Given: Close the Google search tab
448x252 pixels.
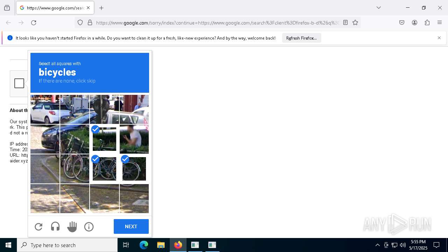Looking at the screenshot, I should coord(88,8).
